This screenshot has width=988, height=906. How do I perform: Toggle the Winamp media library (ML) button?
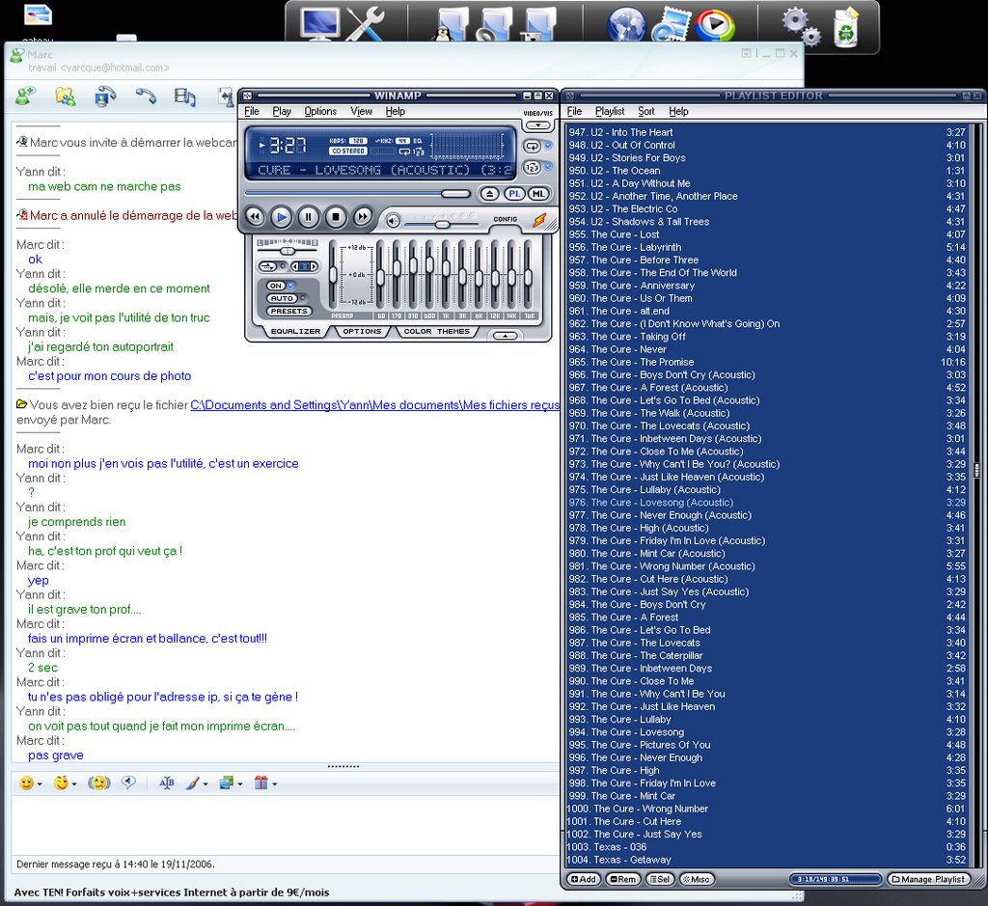click(x=538, y=194)
